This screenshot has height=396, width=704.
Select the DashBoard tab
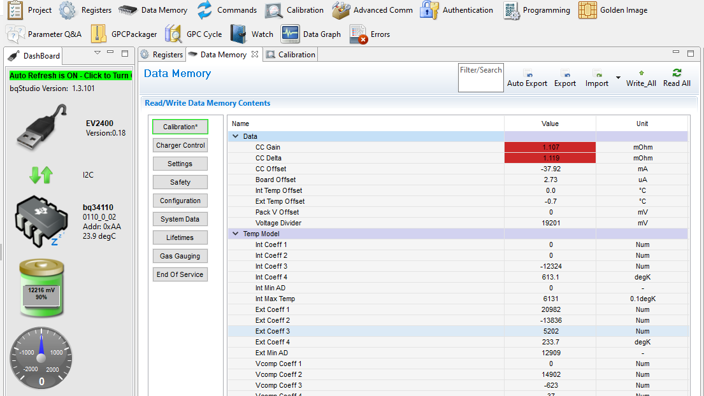click(34, 55)
